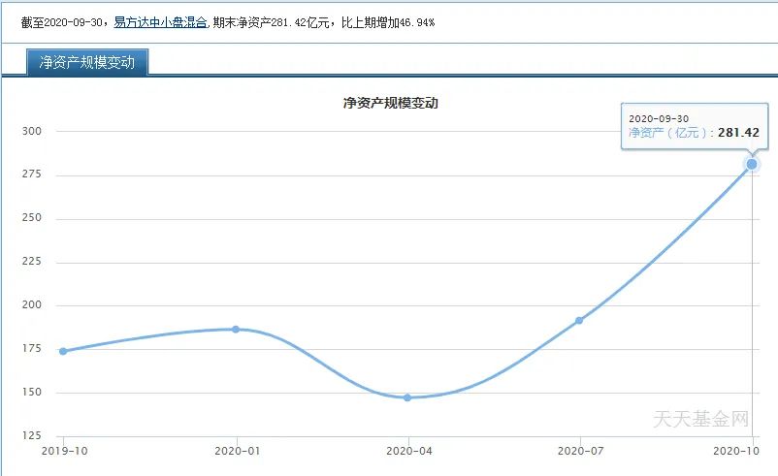Click the y-axis label 125
Image resolution: width=778 pixels, height=476 pixels.
[32, 436]
